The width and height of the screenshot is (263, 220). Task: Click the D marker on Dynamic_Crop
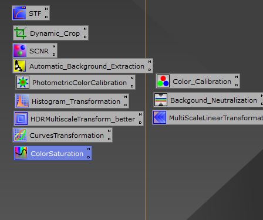85,37
